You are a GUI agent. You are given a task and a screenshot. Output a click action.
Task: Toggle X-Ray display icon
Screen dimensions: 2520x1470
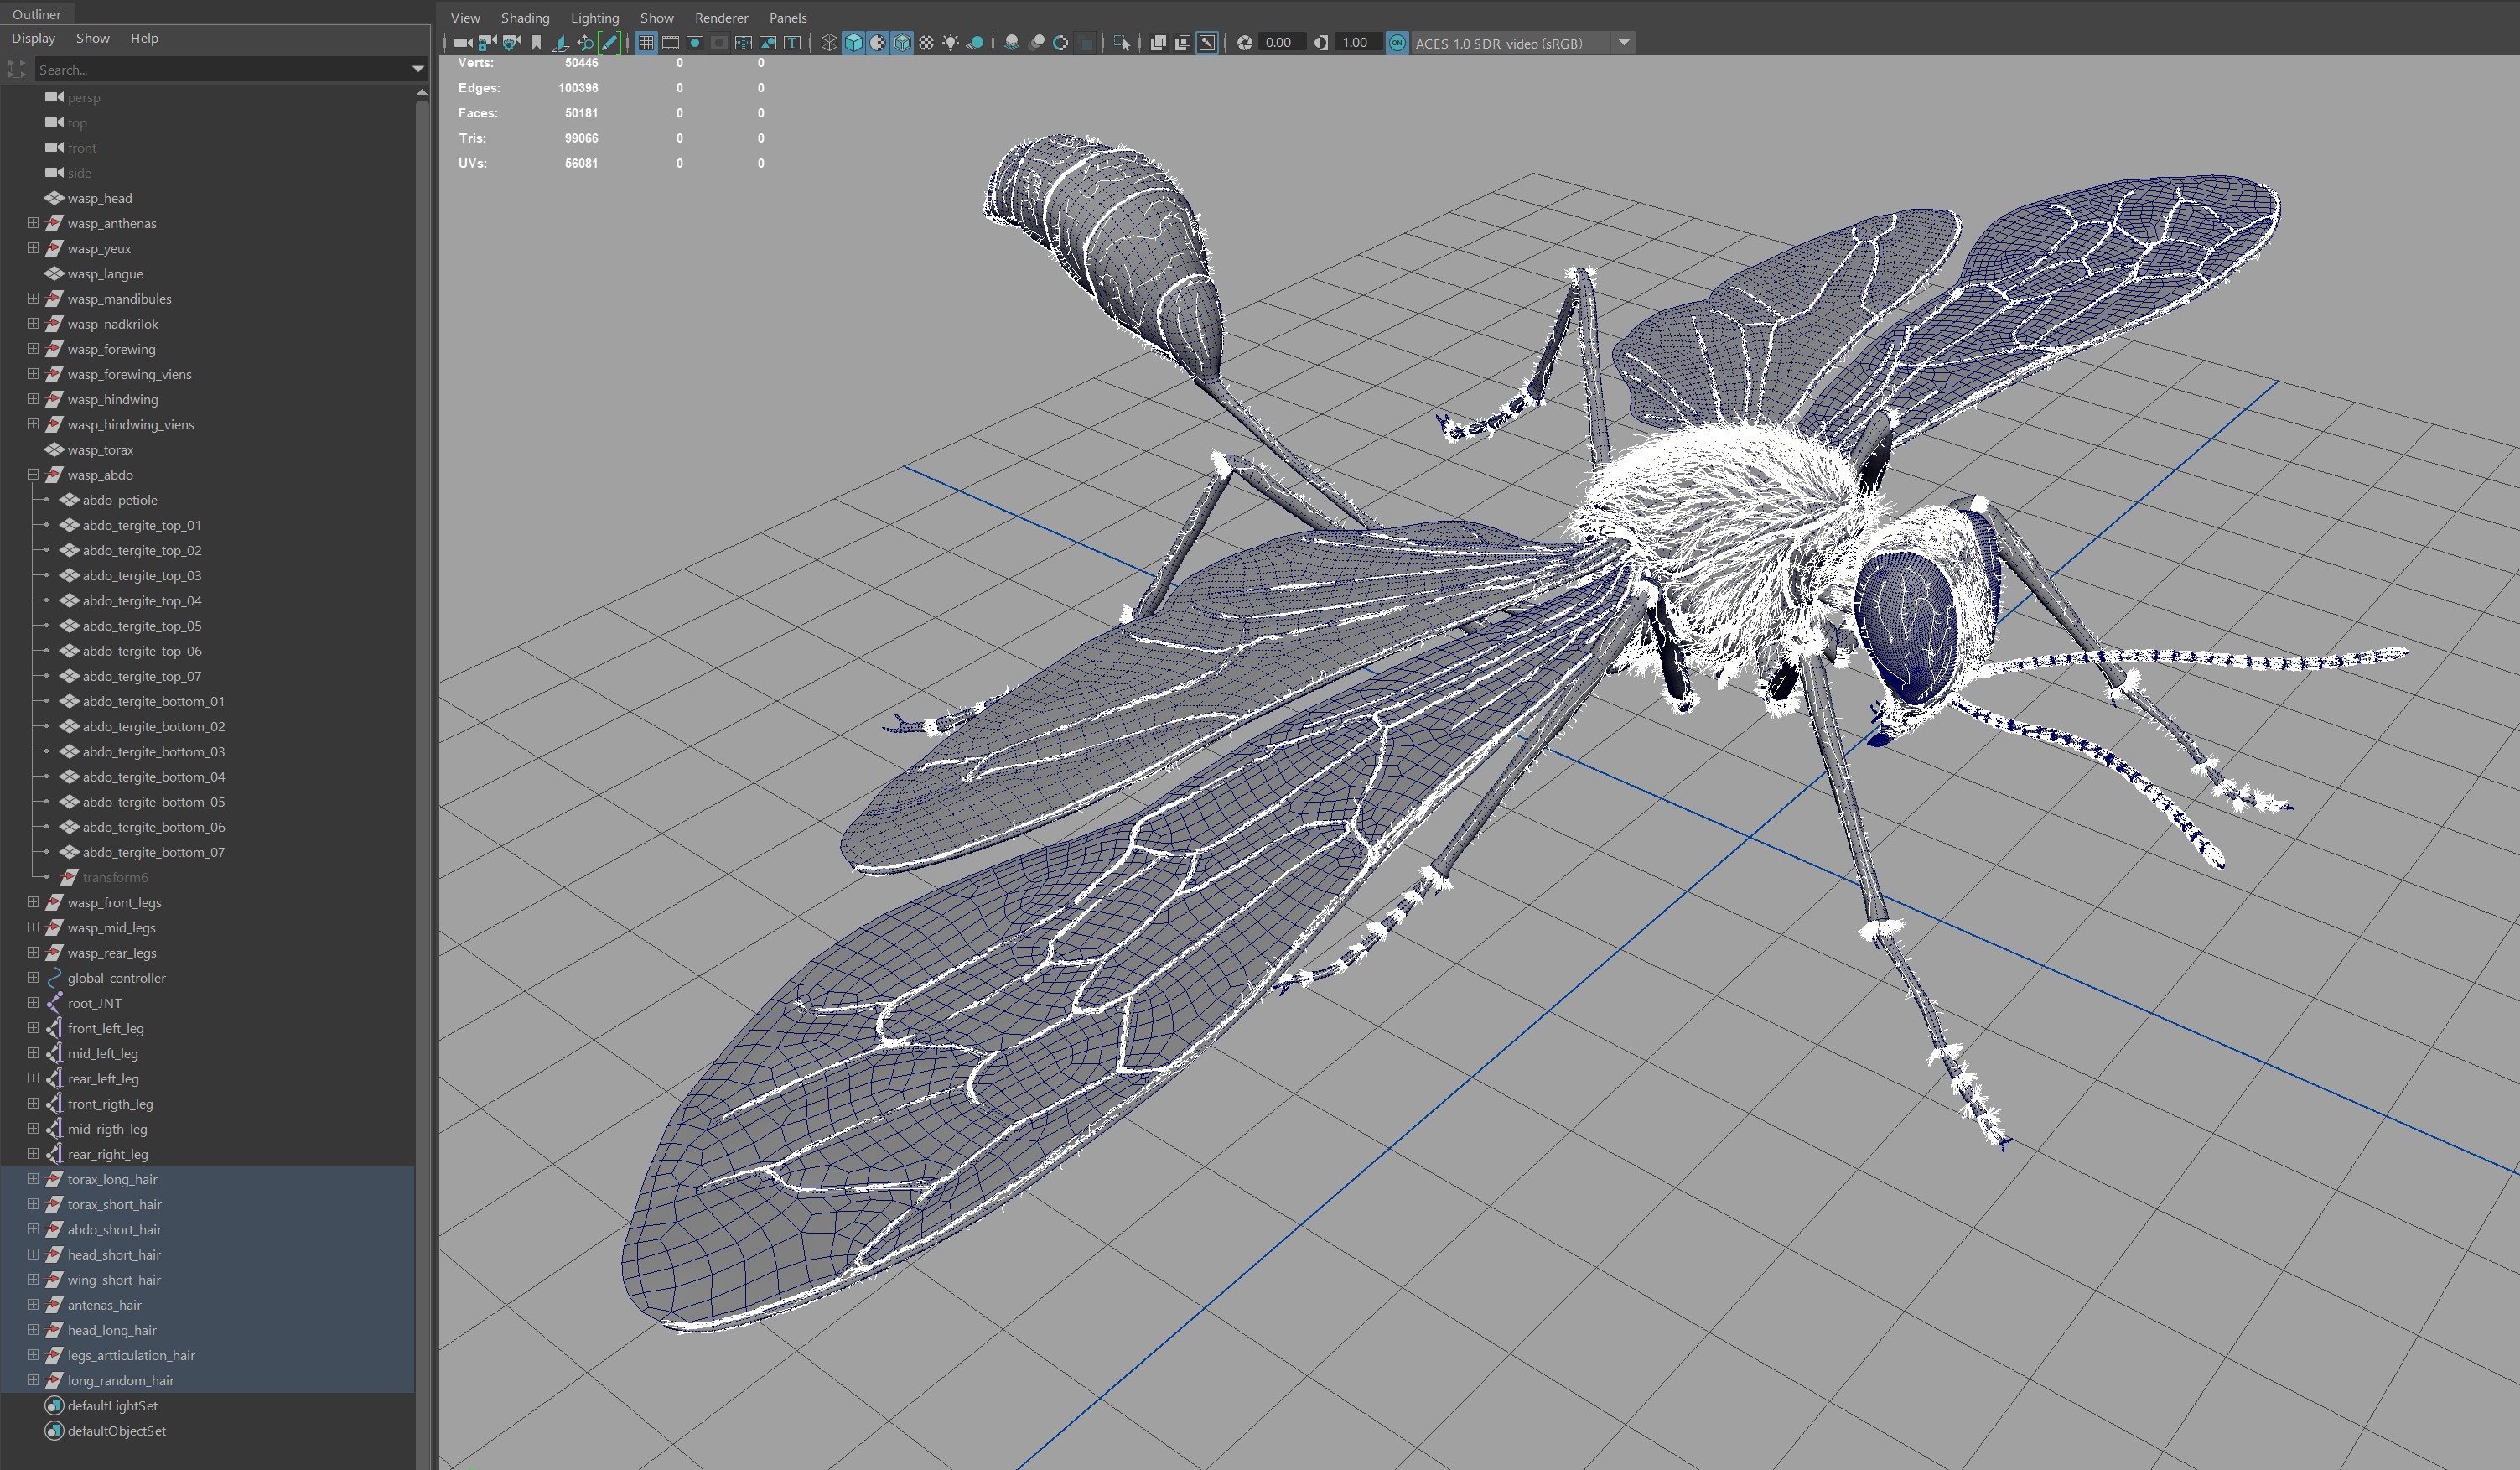(x=1158, y=43)
